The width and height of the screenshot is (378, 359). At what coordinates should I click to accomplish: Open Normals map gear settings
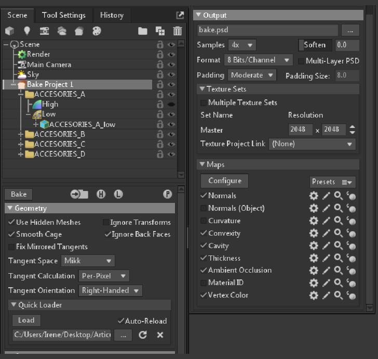[x=314, y=196]
